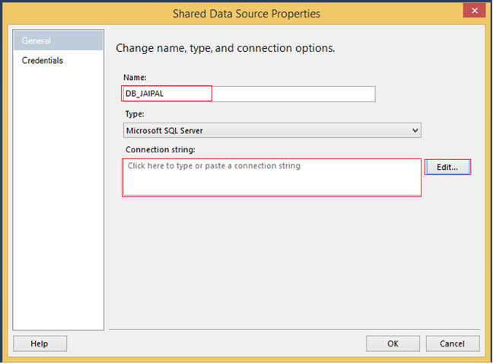493x364 pixels.
Task: Click the DB_JAIPAL text in Name field
Action: 146,94
